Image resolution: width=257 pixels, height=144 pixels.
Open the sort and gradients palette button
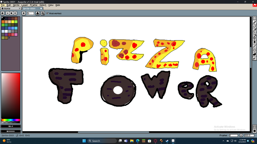click(7, 13)
